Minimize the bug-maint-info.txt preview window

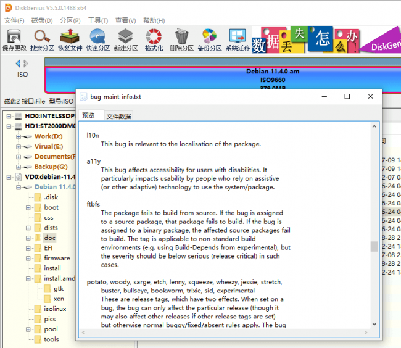point(325,96)
